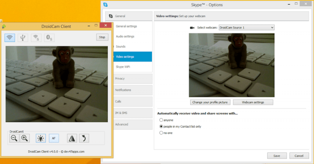Open Video settings page

pos(133,56)
